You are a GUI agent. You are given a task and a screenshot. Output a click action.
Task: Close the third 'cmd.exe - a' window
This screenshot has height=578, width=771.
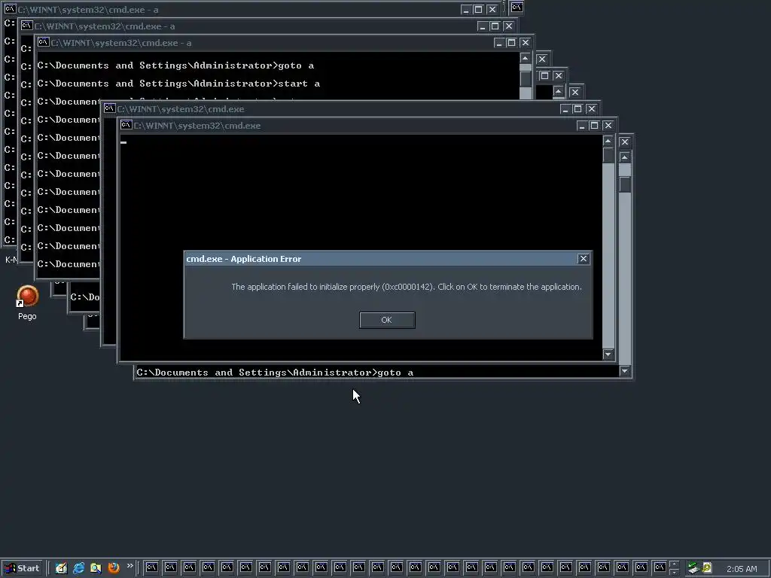525,43
